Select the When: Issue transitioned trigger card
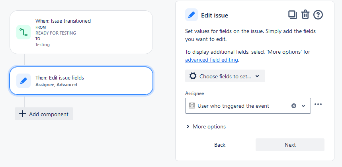Screen dimensions: 342x167 point(81,32)
